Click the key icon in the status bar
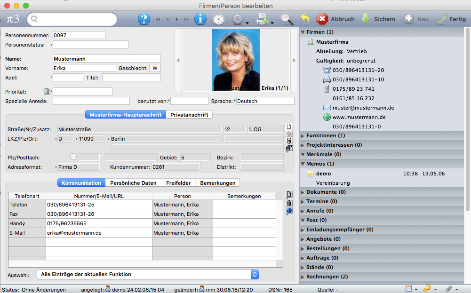 pyautogui.click(x=427, y=288)
